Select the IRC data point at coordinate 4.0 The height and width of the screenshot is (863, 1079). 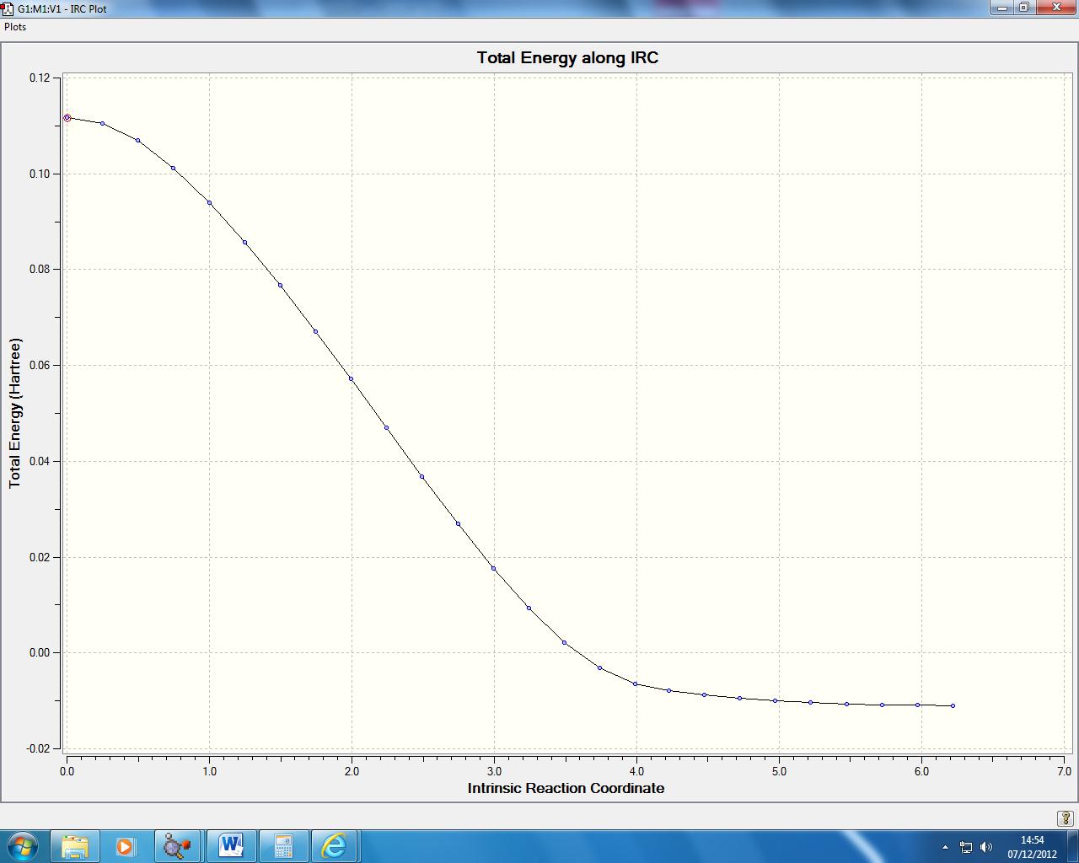click(636, 684)
